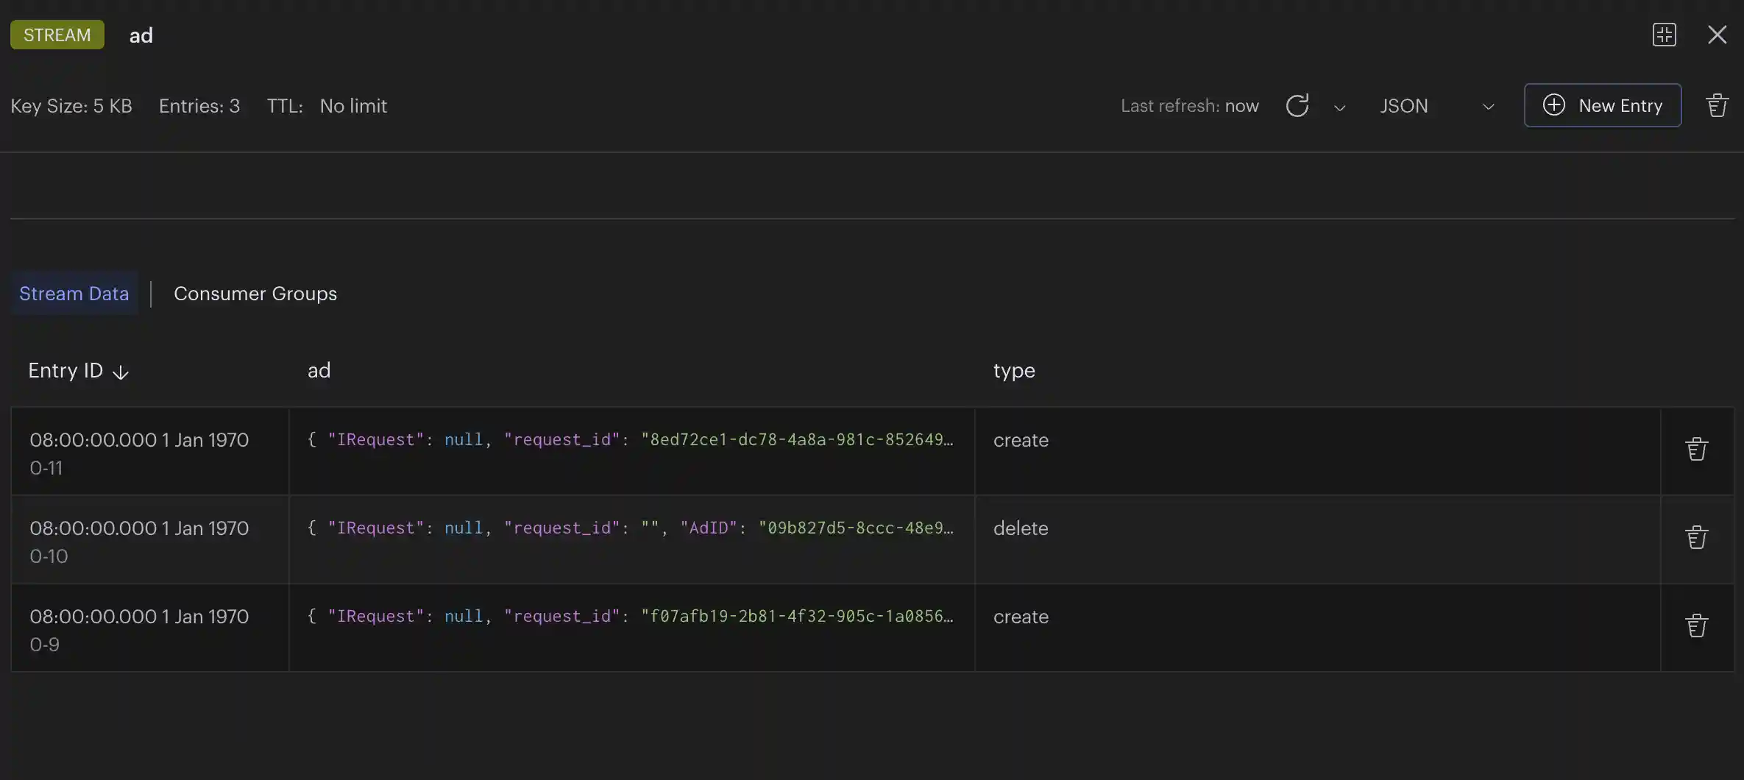Delete the entire ad stream key
The height and width of the screenshot is (780, 1744).
(x=1716, y=106)
